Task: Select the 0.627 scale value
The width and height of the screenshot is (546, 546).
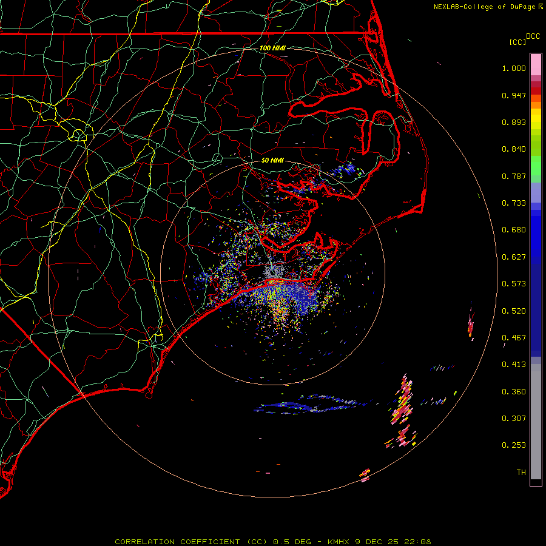Action: pos(514,257)
